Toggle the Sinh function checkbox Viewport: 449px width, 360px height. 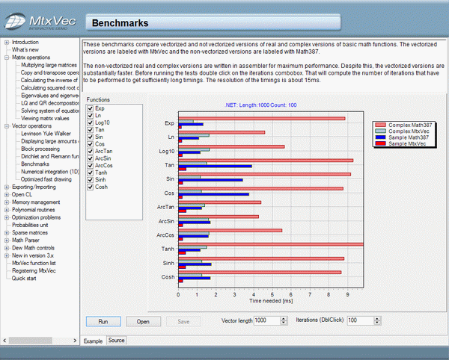coord(91,180)
